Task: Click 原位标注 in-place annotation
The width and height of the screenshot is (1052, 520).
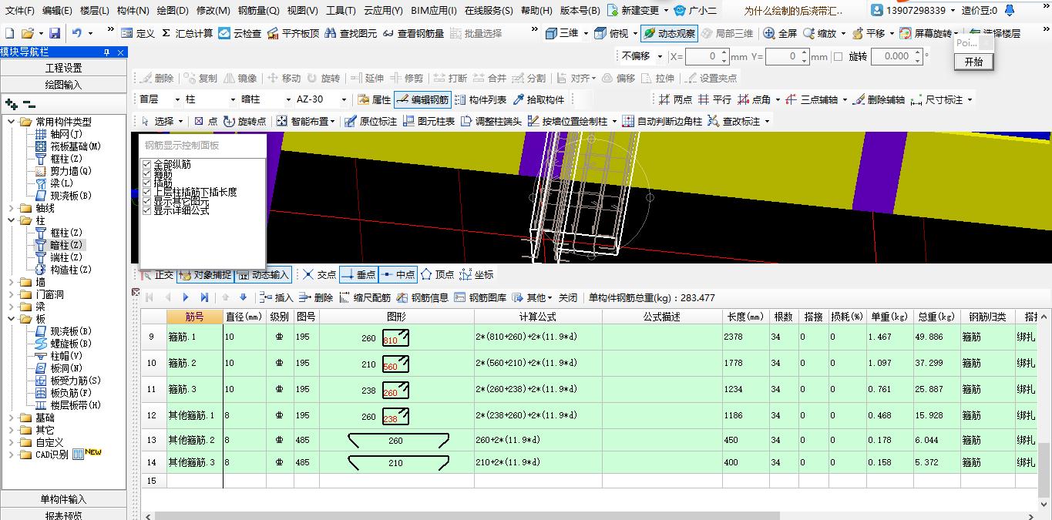Action: (371, 122)
